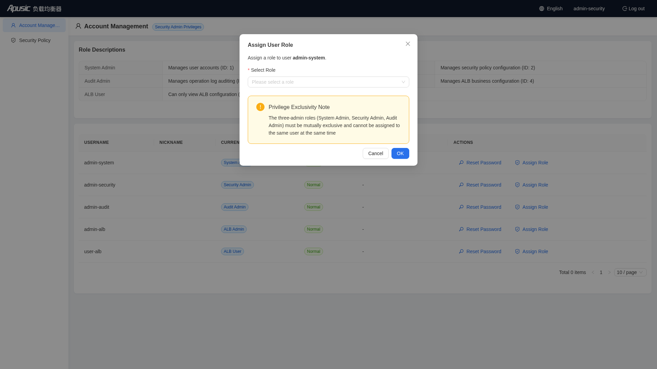Click the Security Admin role tag
The image size is (657, 369).
pyautogui.click(x=237, y=185)
